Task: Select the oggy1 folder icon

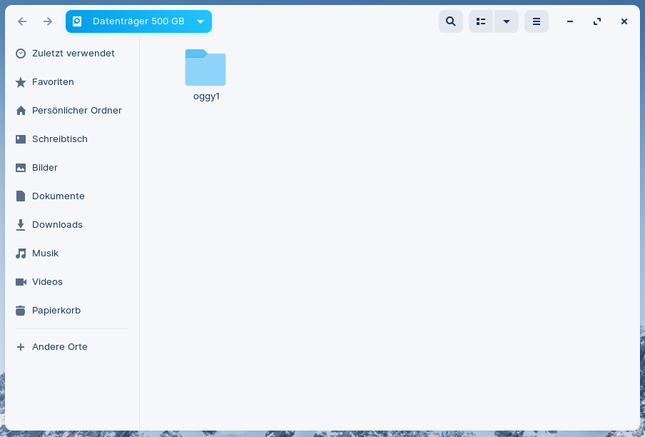Action: click(205, 68)
